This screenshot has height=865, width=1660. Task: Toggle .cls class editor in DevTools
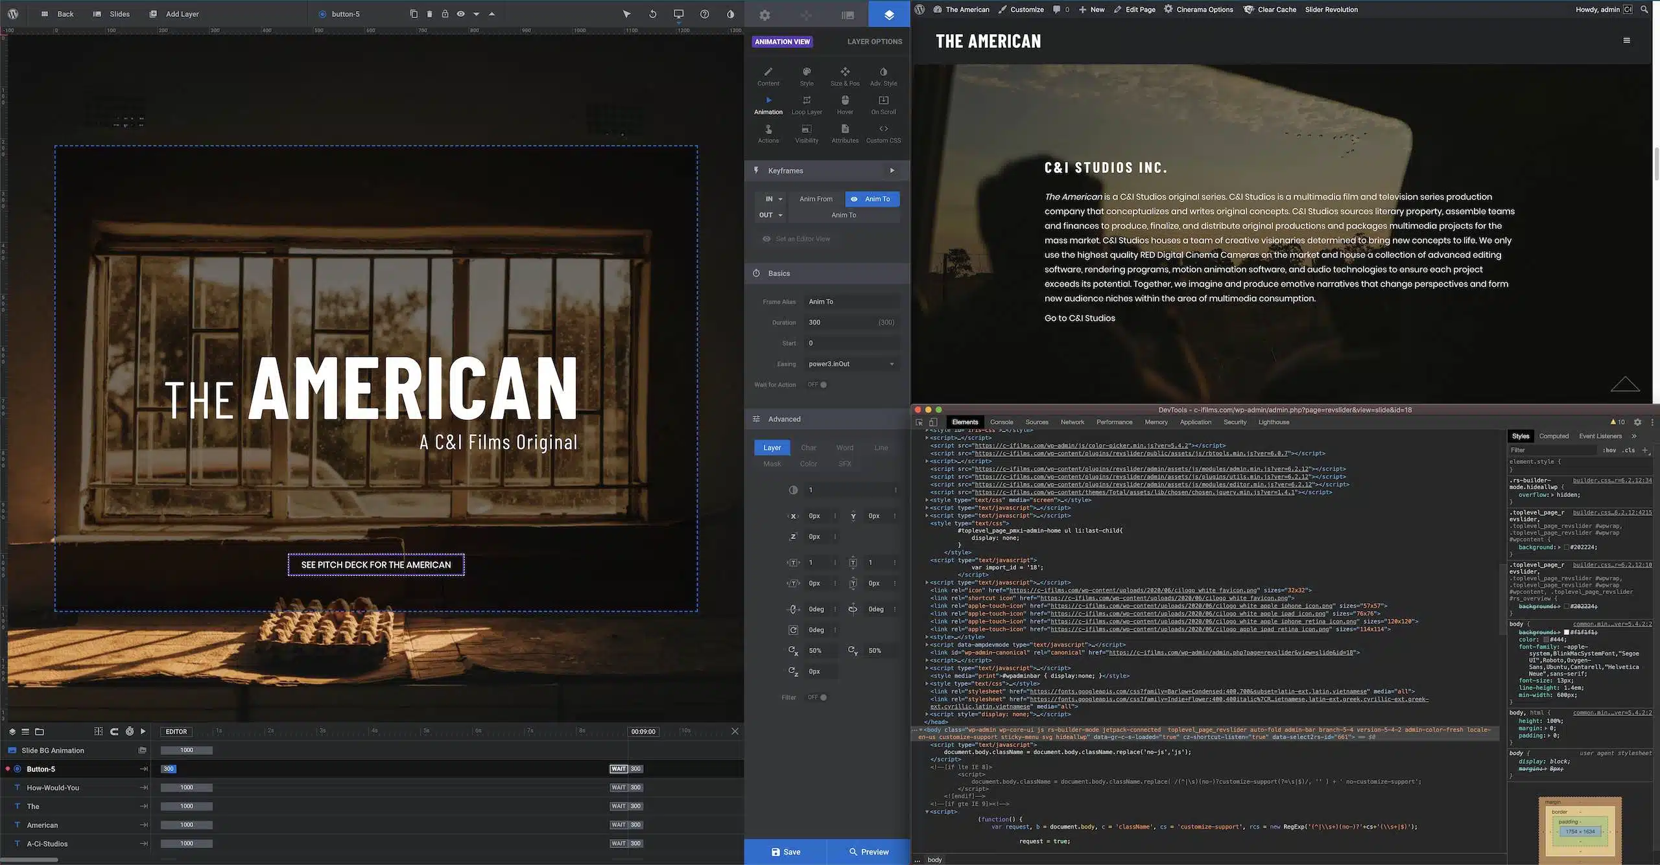(1629, 450)
